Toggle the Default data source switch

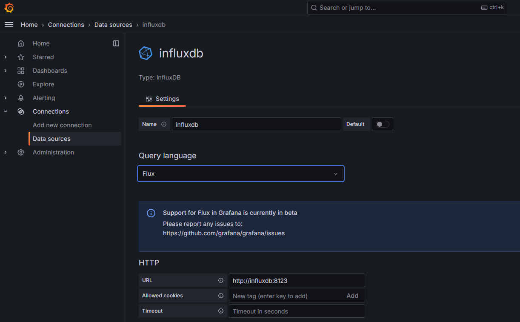click(x=383, y=124)
